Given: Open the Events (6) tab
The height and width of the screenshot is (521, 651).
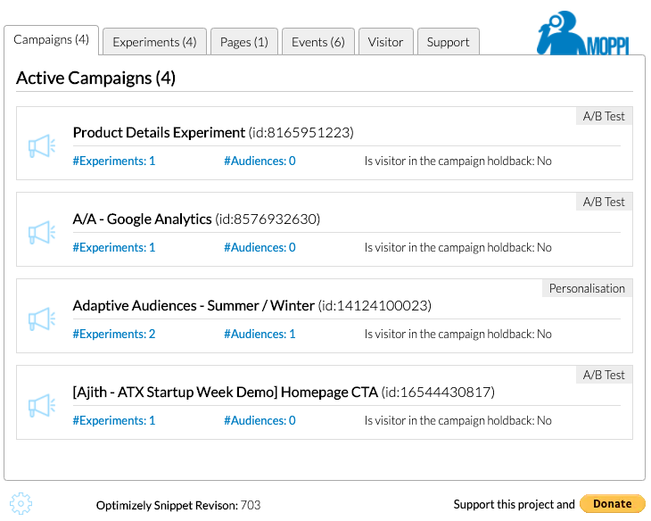Looking at the screenshot, I should pyautogui.click(x=318, y=42).
